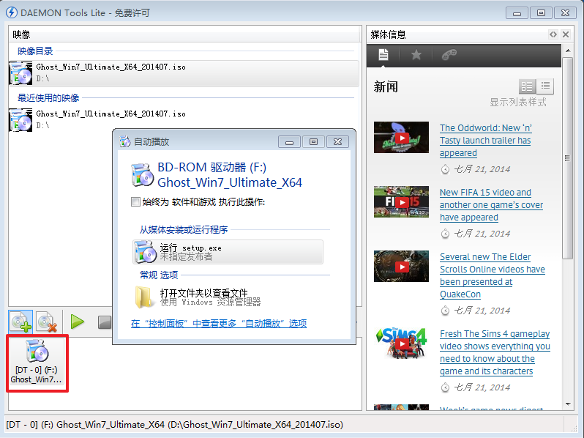Viewport: 584px width, 438px height.
Task: Switch news to thumbnail list style
Action: [527, 87]
